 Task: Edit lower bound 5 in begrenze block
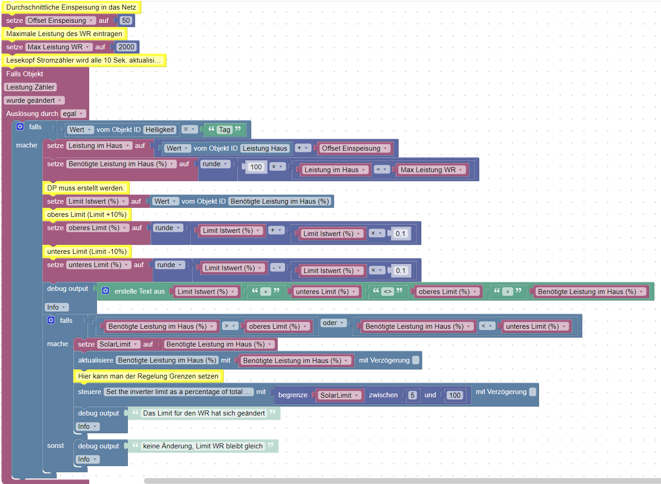click(x=412, y=395)
